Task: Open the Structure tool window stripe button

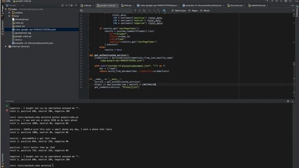Action: pos(2,28)
